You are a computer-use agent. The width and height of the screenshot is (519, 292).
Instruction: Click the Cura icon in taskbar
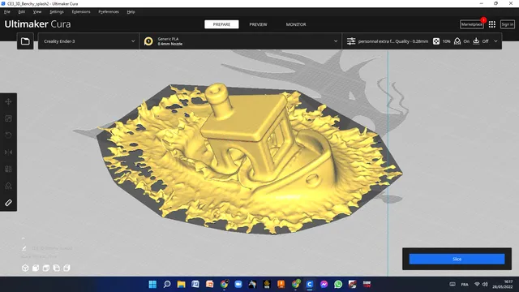point(310,284)
